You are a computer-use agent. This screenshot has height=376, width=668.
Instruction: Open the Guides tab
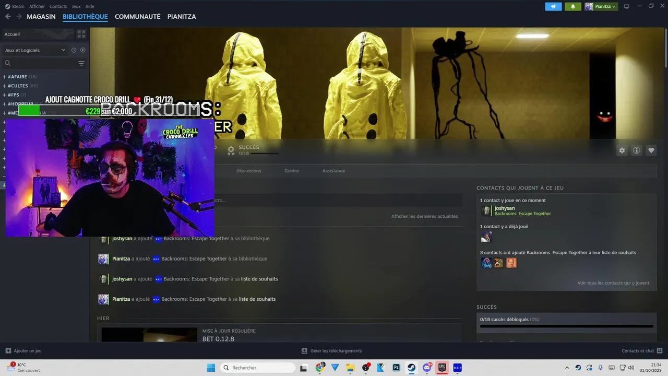click(x=292, y=171)
